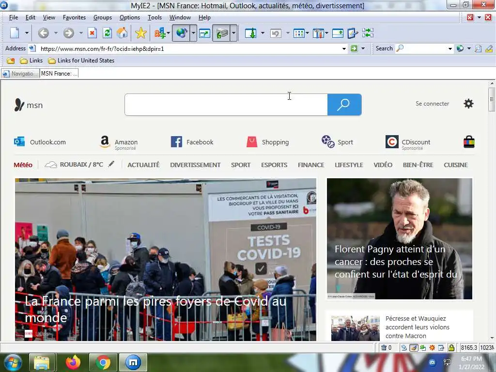The height and width of the screenshot is (372, 496).
Task: Click the undo closed window icon
Action: click(276, 33)
